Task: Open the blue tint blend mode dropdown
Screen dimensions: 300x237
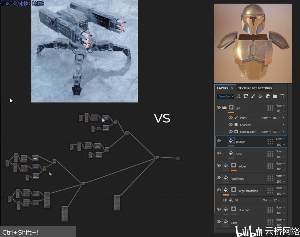Action: coord(280,207)
